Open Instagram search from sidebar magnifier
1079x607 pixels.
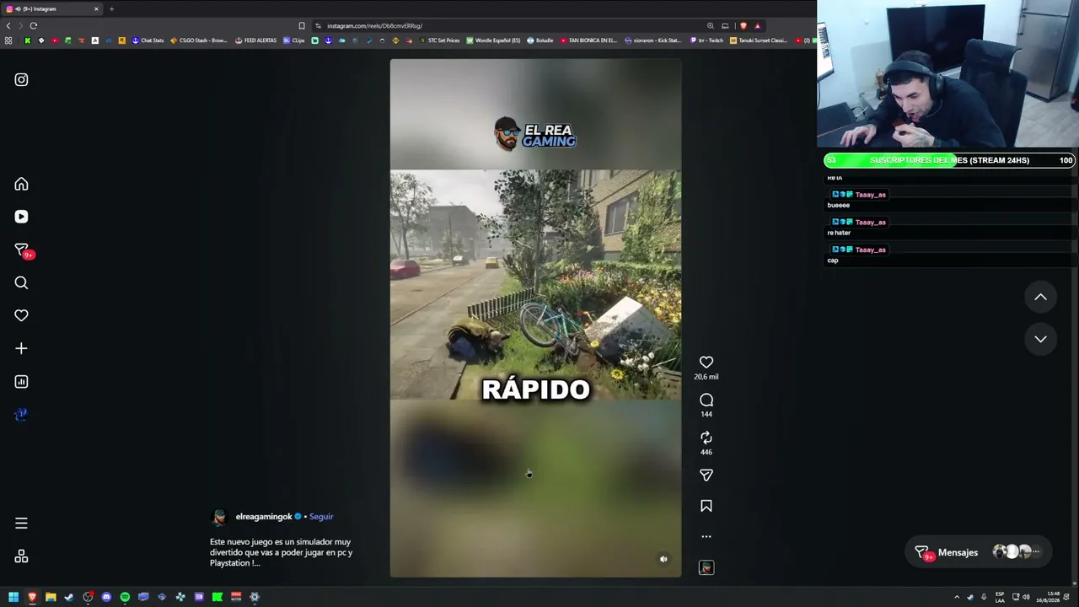coord(21,282)
